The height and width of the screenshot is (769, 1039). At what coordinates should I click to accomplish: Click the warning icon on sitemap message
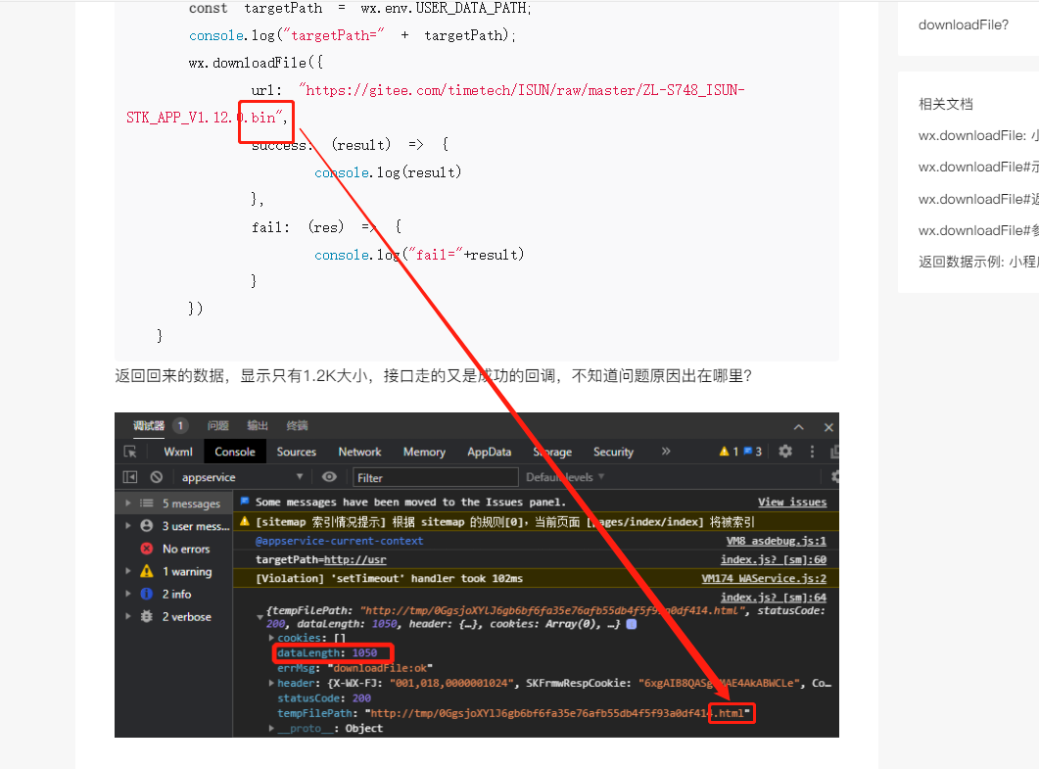(245, 521)
